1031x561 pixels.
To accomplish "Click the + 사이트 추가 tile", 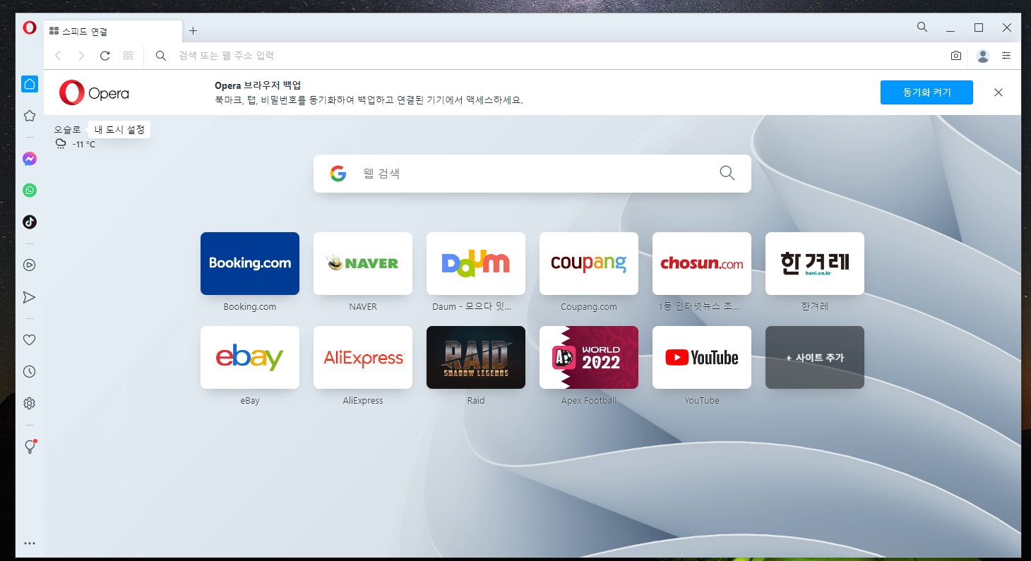I will (x=815, y=357).
